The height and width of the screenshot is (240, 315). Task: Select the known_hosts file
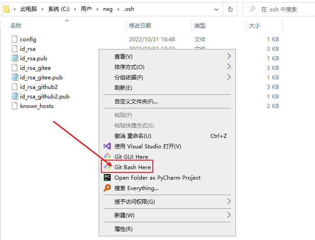[x=36, y=106]
